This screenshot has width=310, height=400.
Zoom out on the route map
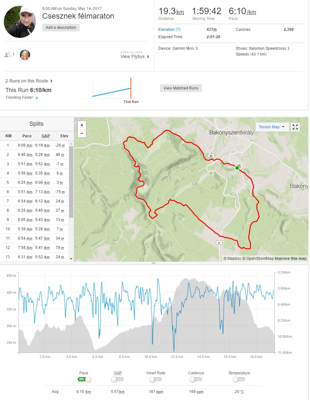tap(82, 133)
